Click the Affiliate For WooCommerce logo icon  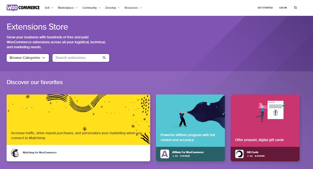165,154
